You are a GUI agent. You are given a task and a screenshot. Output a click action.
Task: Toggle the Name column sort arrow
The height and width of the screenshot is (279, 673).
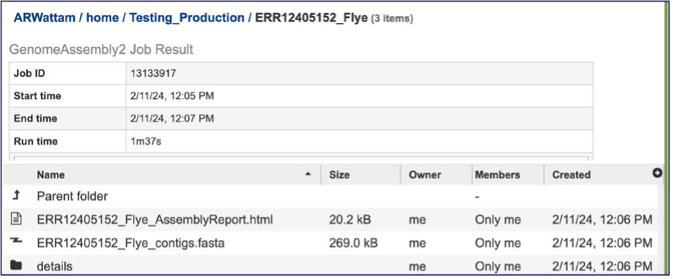pyautogui.click(x=308, y=174)
